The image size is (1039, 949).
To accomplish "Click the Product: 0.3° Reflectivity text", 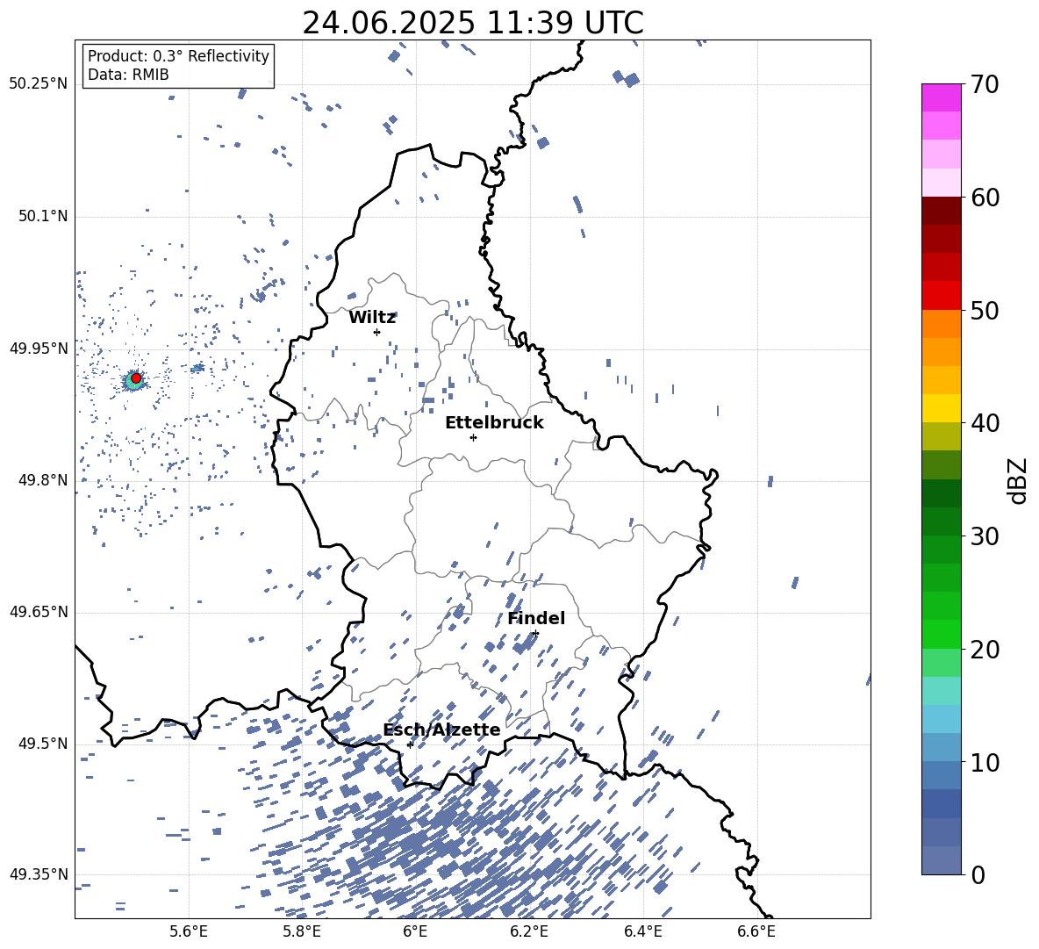I will coord(178,56).
